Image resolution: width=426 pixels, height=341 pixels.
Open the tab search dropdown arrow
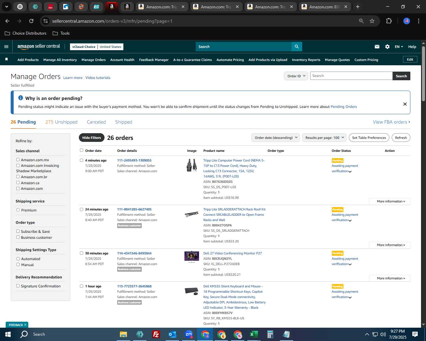pyautogui.click(x=7, y=7)
